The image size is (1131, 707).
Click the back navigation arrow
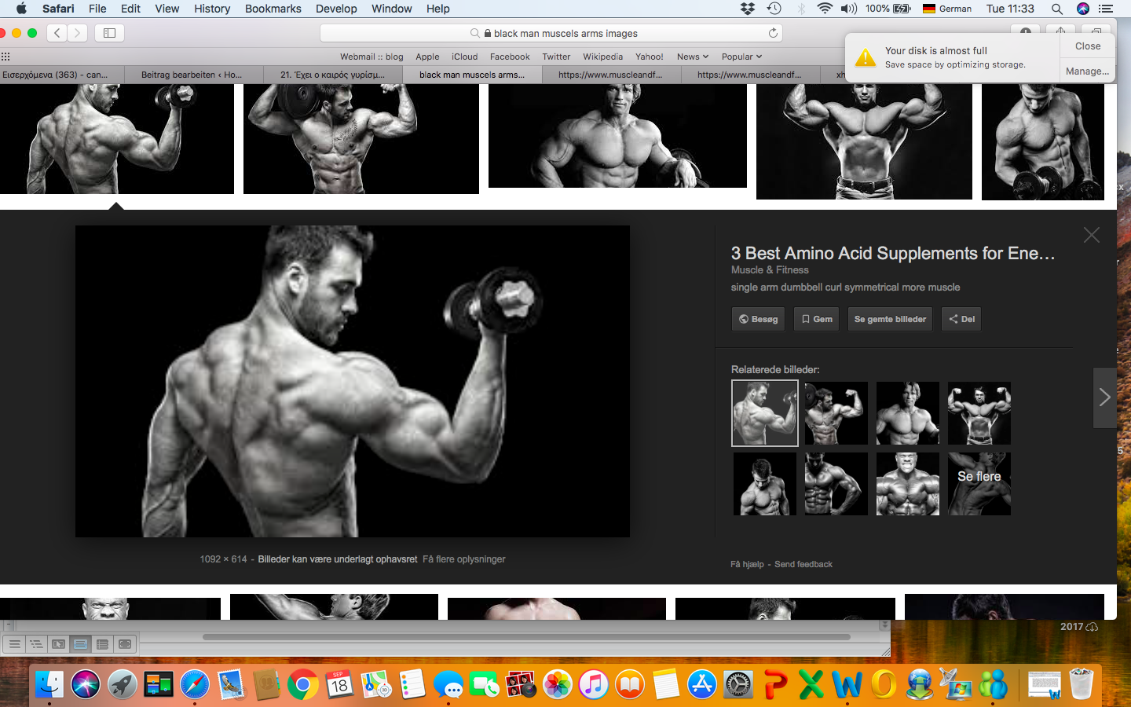coord(57,33)
